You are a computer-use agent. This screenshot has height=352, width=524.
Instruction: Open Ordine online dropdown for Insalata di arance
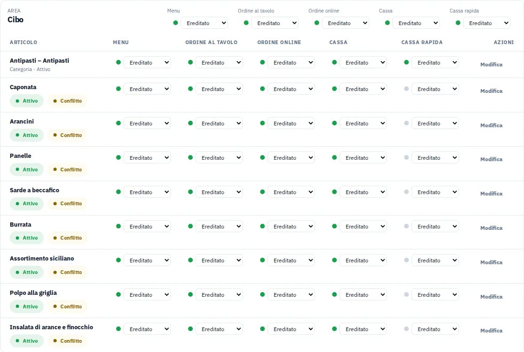291,329
